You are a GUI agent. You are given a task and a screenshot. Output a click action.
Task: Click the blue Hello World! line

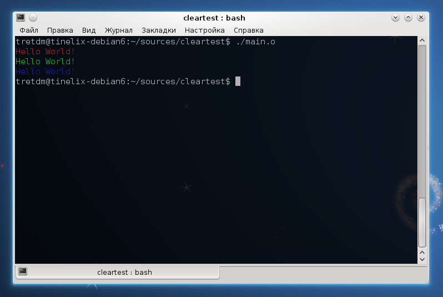45,71
